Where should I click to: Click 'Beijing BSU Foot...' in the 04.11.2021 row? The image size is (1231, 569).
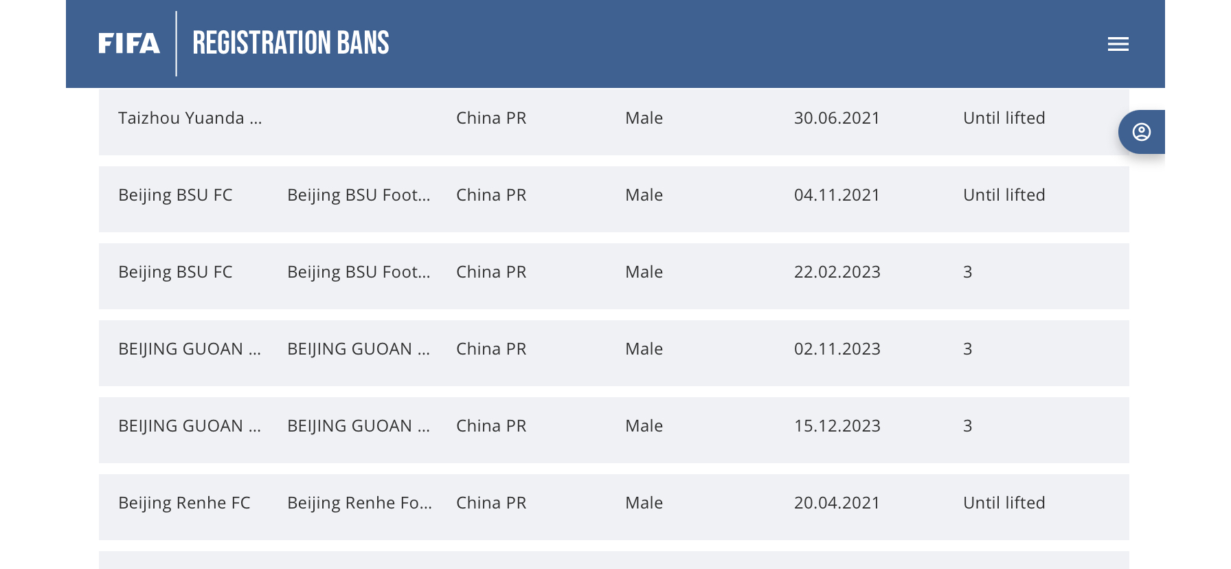click(x=359, y=195)
